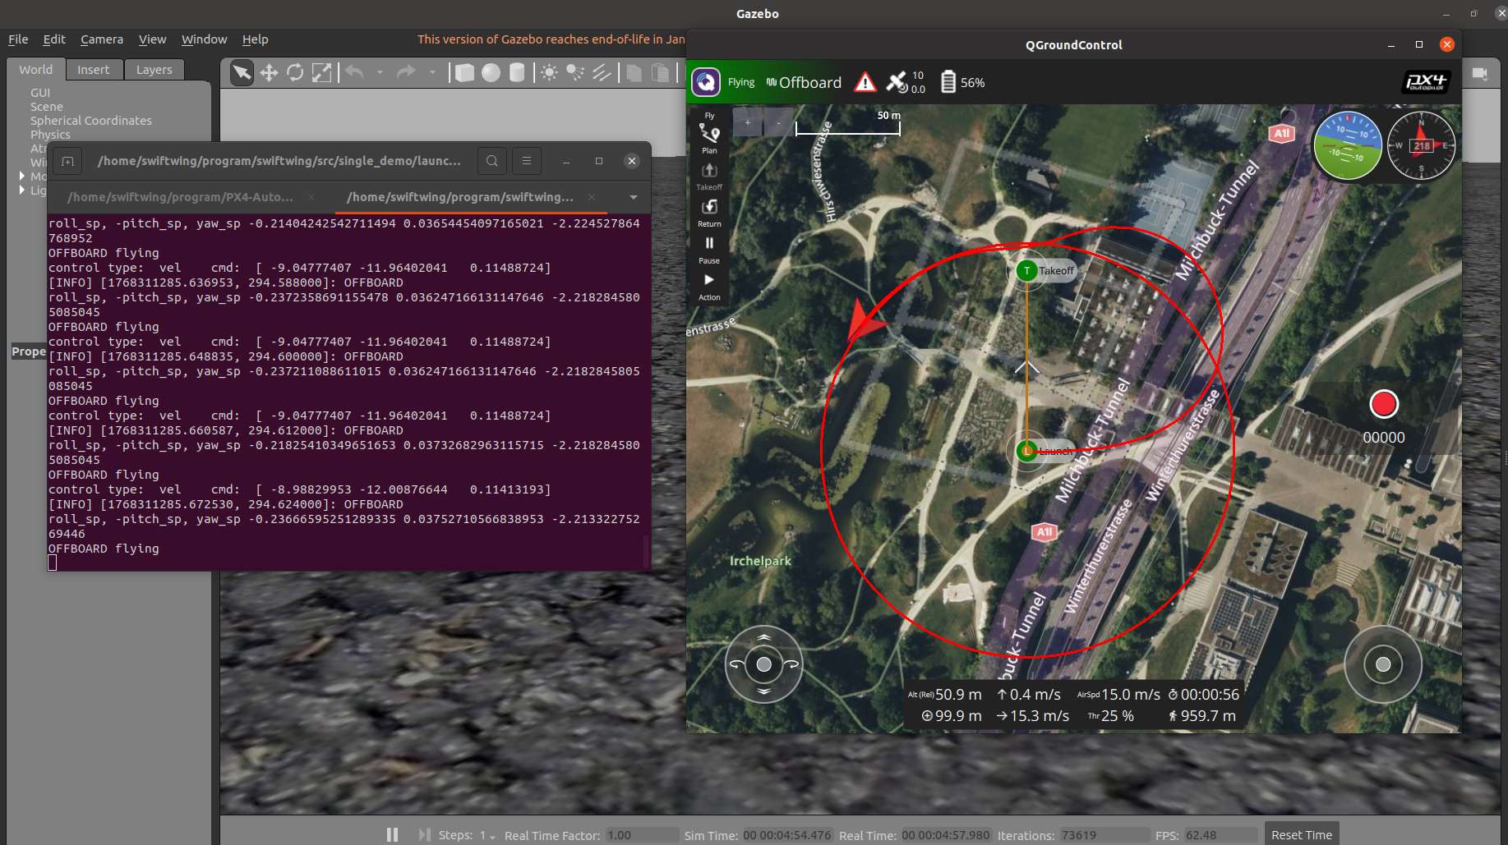Select the rotate mode tool in Gazebo

(295, 73)
